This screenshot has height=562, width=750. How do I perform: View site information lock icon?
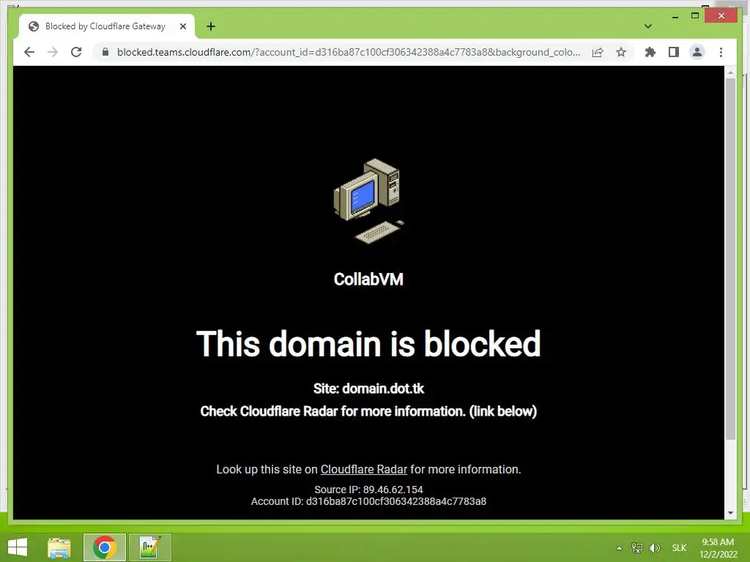[105, 52]
